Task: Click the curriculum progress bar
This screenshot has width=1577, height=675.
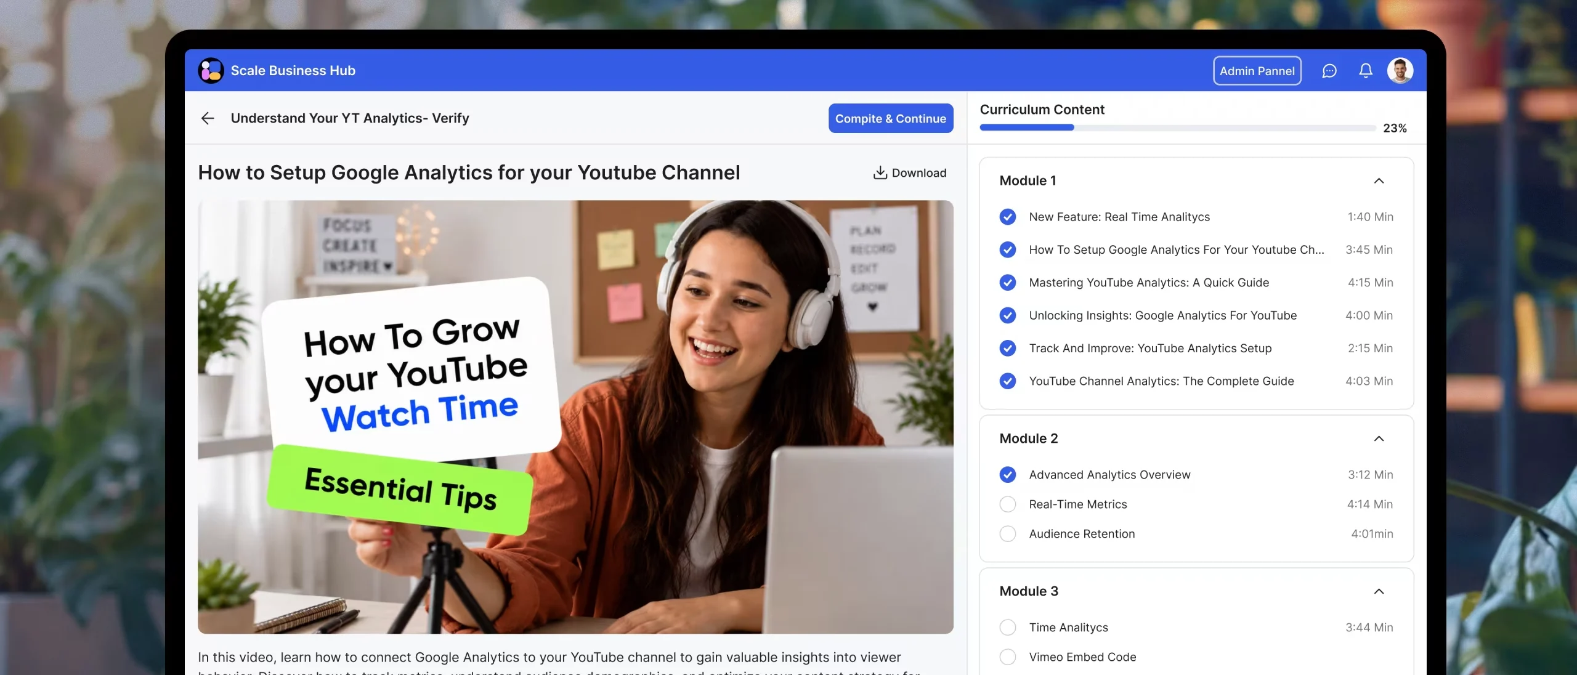Action: pos(1178,127)
